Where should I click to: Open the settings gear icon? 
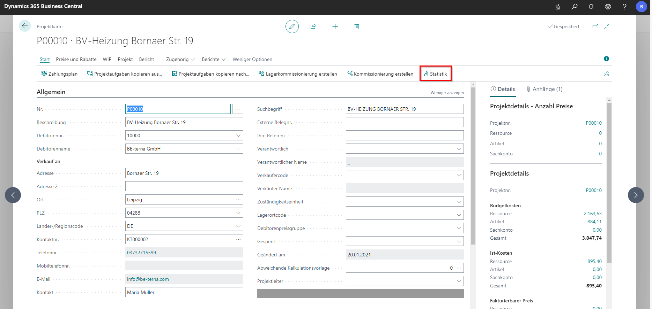tap(608, 7)
